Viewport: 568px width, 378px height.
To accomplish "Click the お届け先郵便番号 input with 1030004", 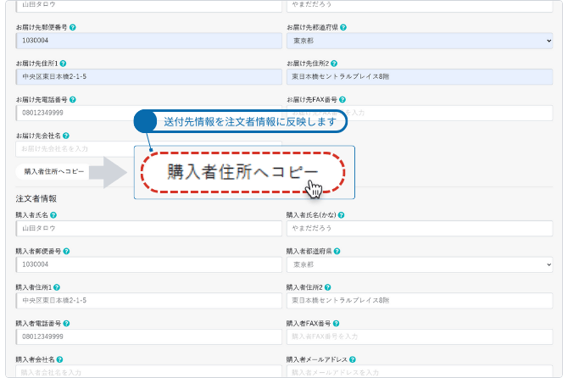I will coord(148,40).
